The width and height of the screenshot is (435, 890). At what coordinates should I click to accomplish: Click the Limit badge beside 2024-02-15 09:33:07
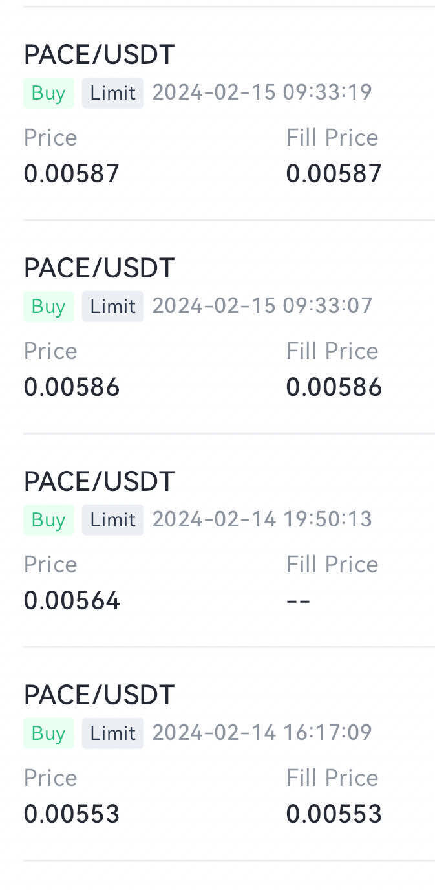click(112, 307)
